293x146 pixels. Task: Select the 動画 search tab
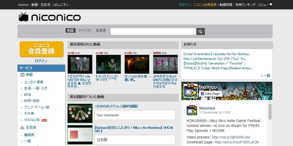71,31
